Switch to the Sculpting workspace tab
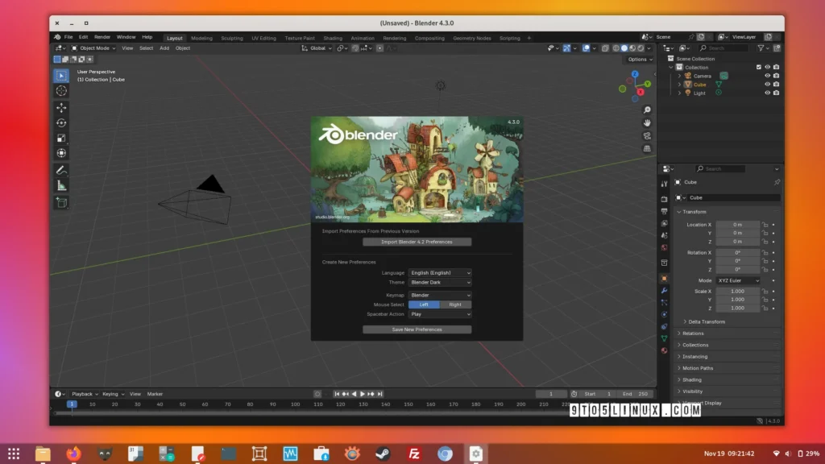The image size is (825, 464). [x=232, y=38]
